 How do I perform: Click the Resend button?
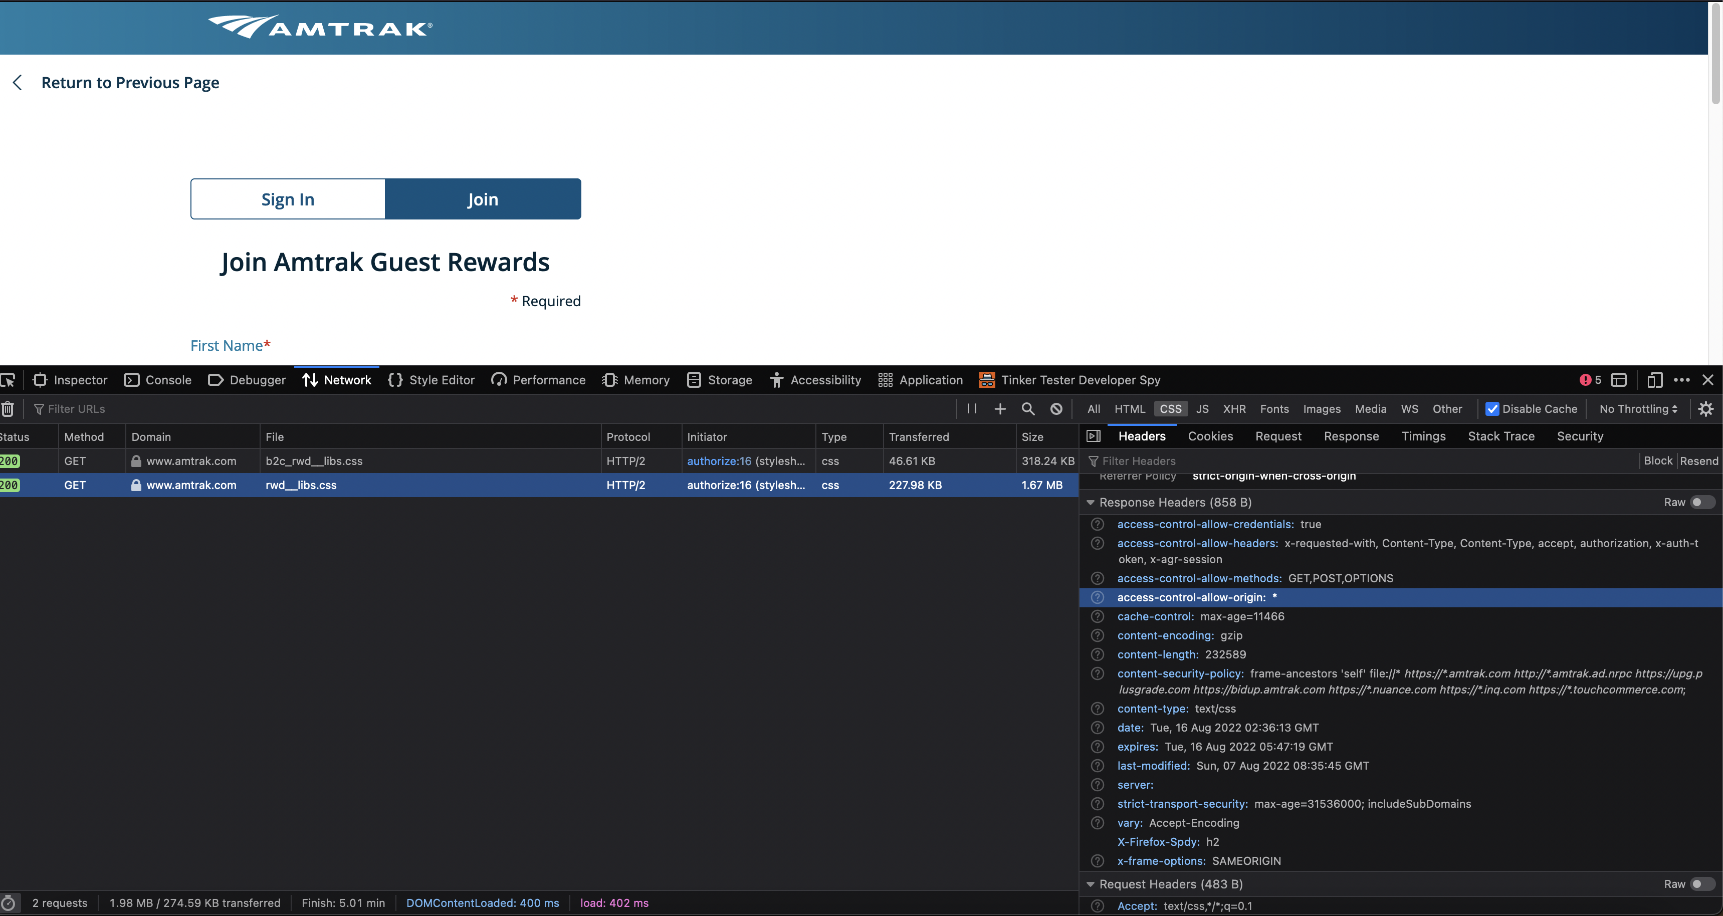coord(1699,462)
